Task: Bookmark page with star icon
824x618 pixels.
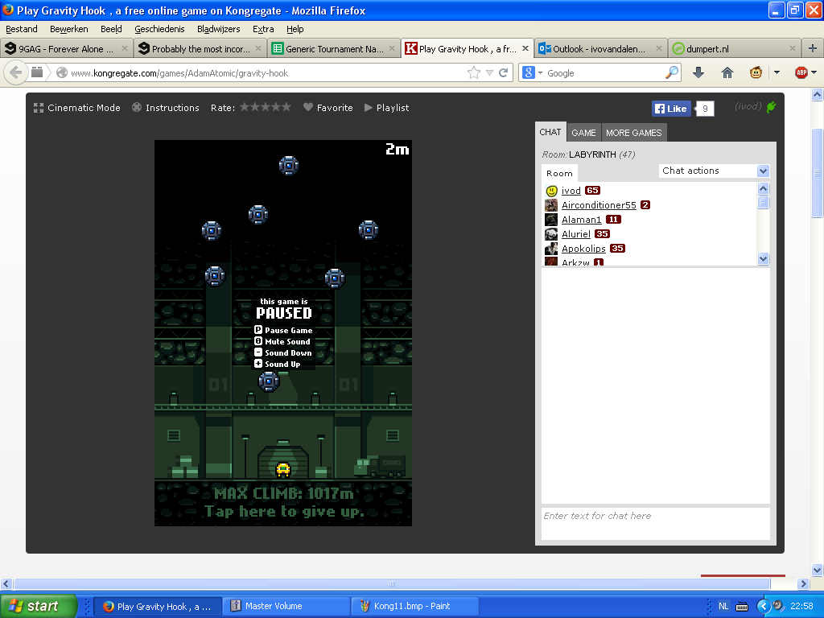Action: click(473, 72)
